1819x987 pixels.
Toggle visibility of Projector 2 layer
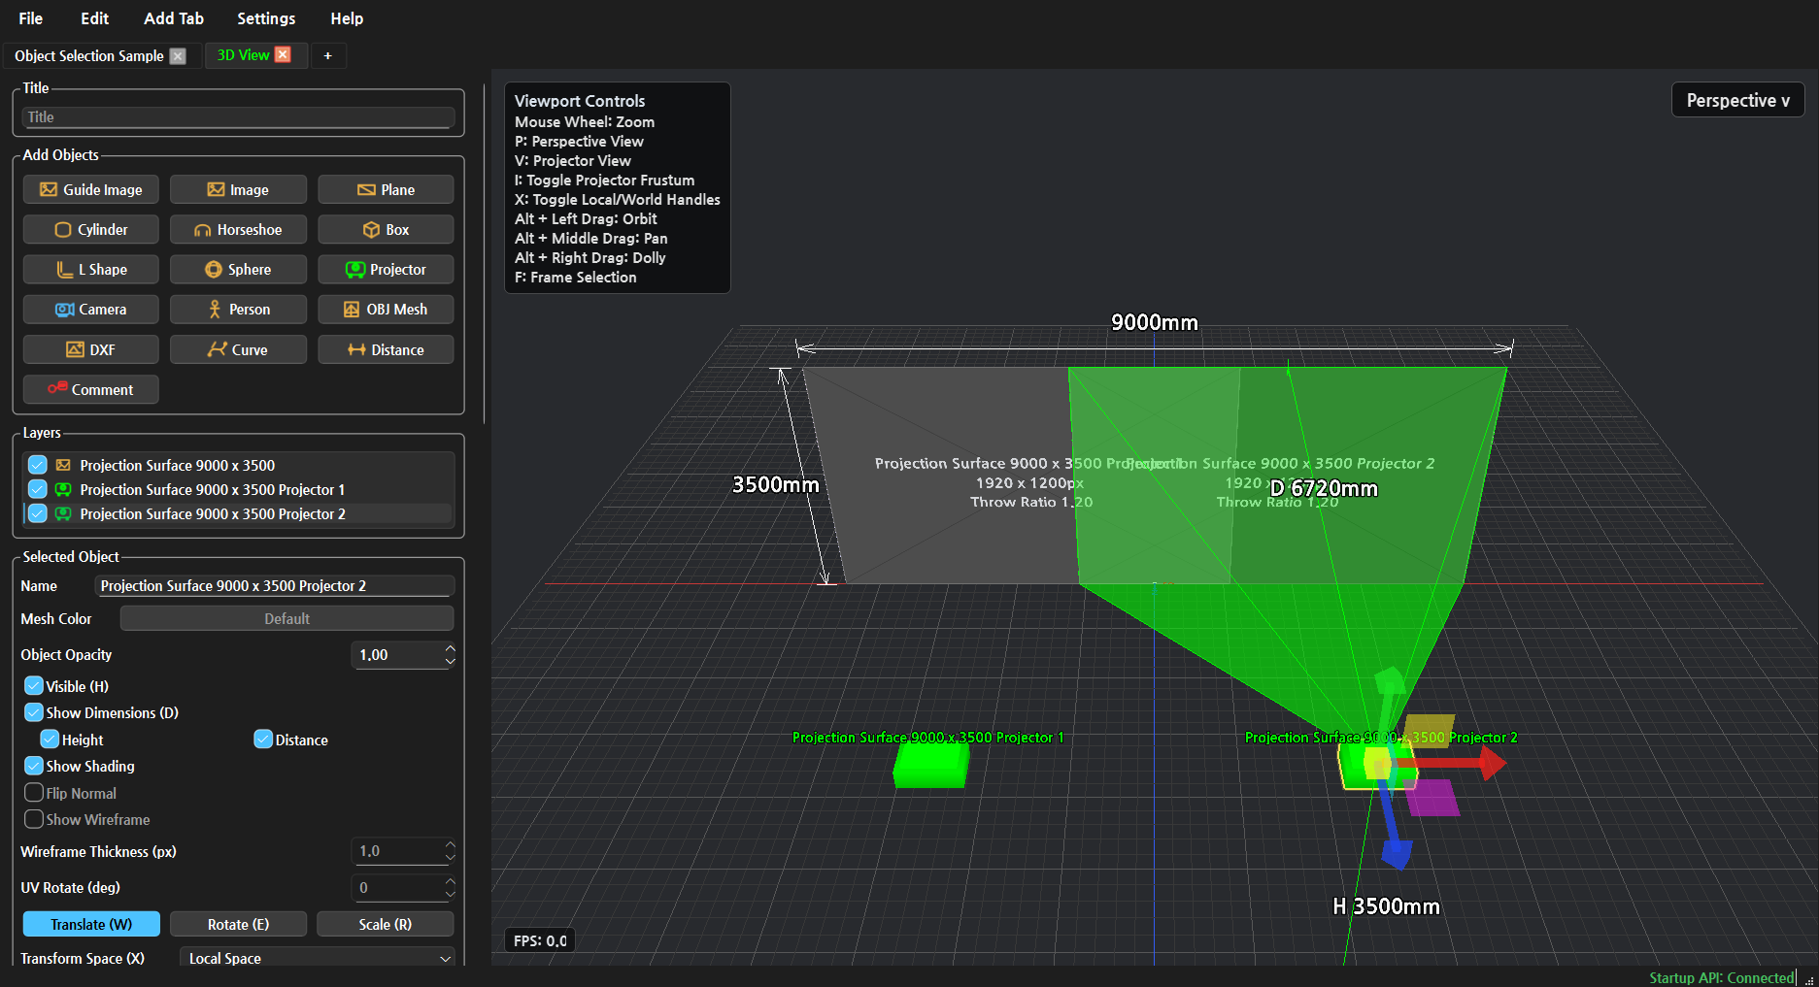[38, 513]
